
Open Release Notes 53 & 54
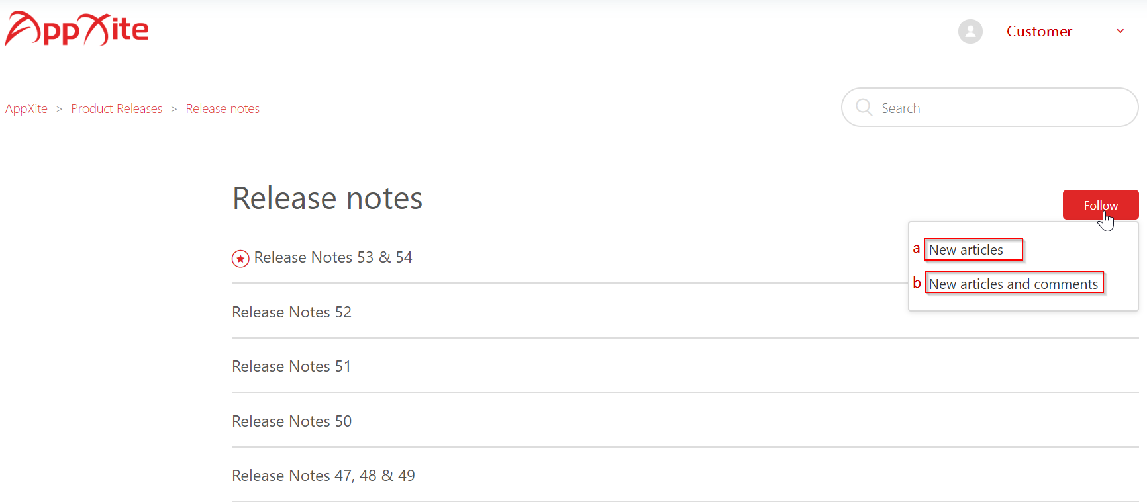333,257
